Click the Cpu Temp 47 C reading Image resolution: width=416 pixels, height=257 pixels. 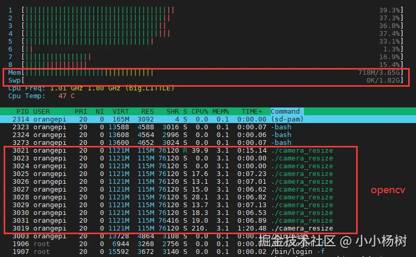[41, 96]
